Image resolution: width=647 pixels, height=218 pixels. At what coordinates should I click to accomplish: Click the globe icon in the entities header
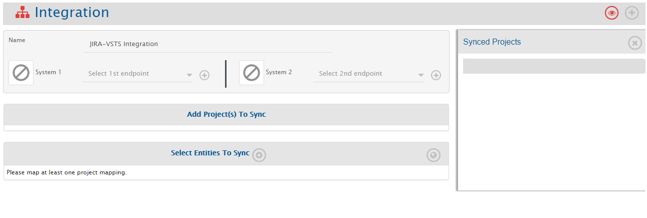[434, 155]
